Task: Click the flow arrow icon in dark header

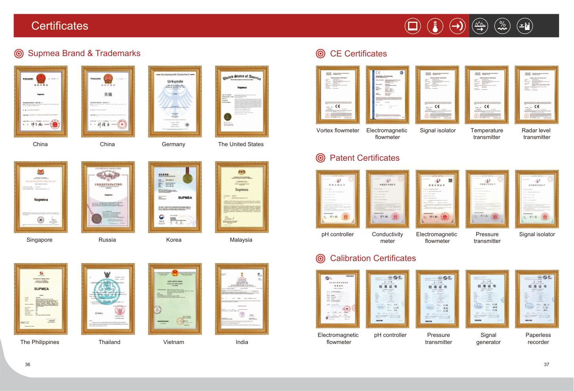Action: pos(480,26)
